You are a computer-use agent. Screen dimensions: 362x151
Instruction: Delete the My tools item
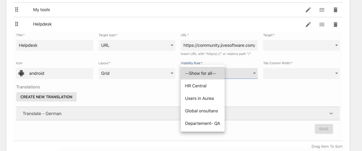(335, 10)
